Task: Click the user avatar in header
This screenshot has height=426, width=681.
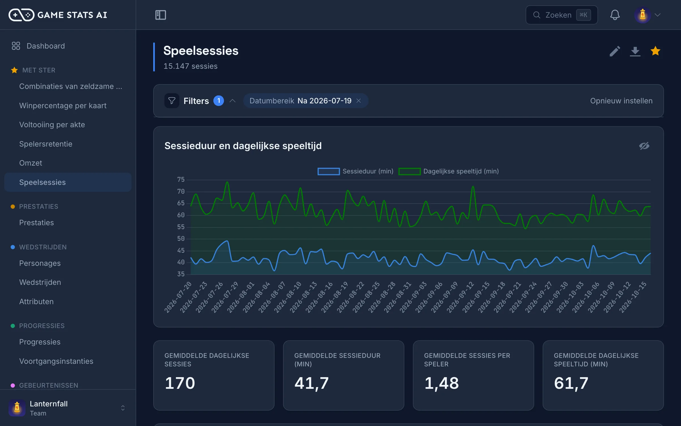Action: pyautogui.click(x=642, y=15)
